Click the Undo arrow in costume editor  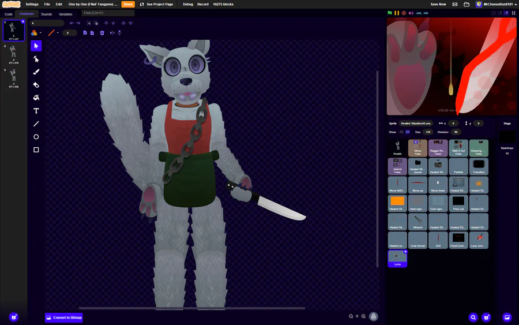pos(72,23)
